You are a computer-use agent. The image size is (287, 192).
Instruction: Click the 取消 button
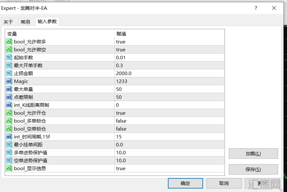(224, 183)
